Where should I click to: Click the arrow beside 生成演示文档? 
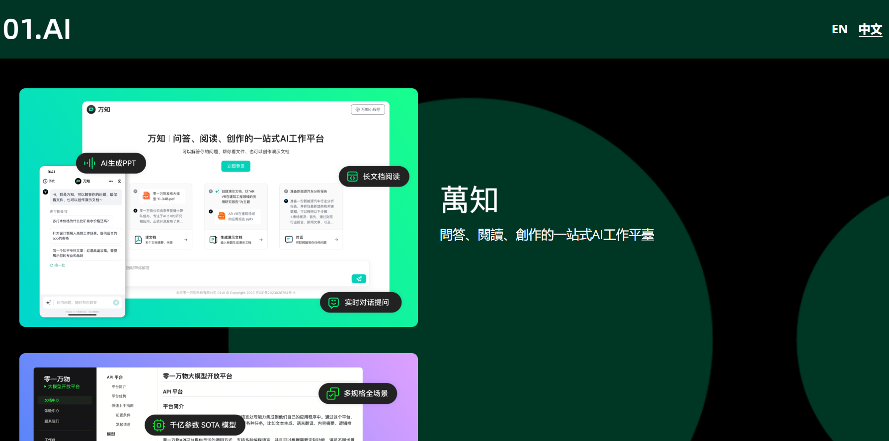[x=261, y=240]
